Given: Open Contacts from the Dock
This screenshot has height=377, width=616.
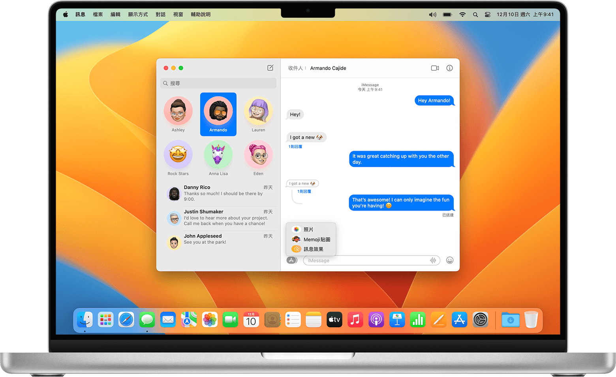Looking at the screenshot, I should click(272, 319).
